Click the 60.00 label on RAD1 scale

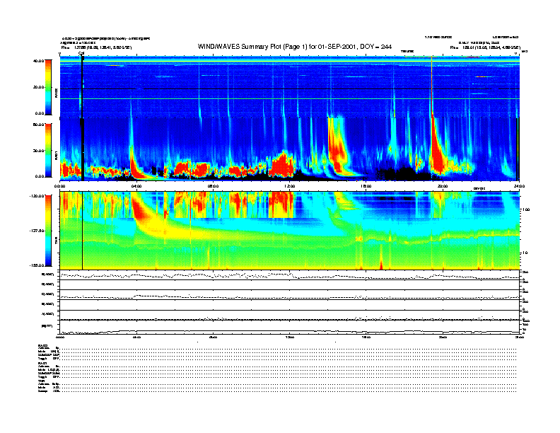38,125
